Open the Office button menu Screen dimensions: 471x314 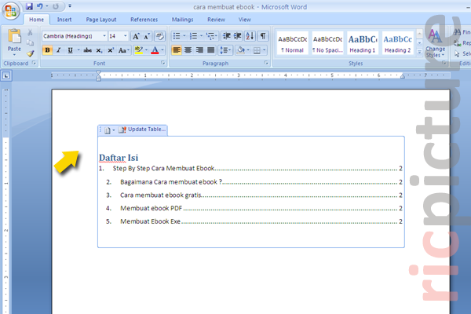(x=10, y=11)
